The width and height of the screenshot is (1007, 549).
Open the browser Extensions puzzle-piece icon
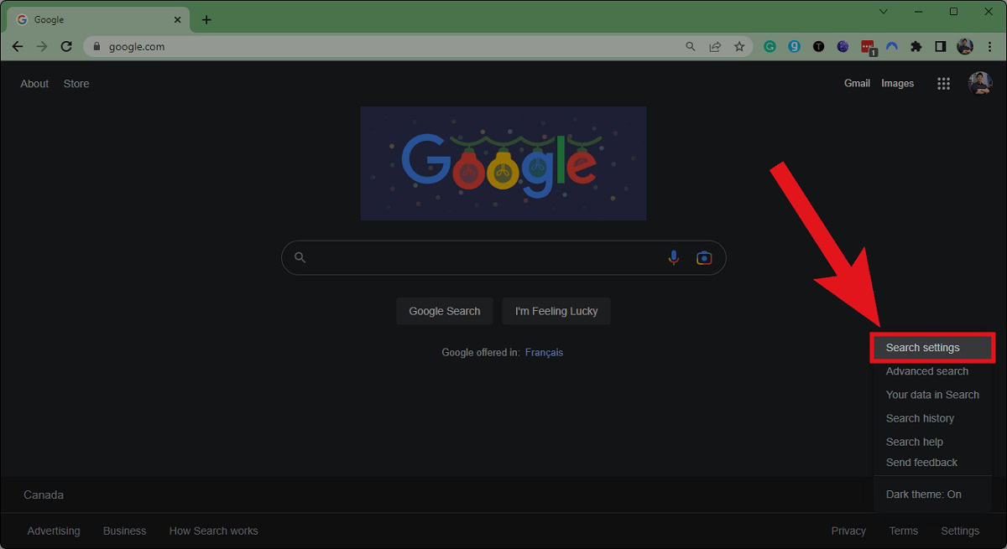click(916, 46)
